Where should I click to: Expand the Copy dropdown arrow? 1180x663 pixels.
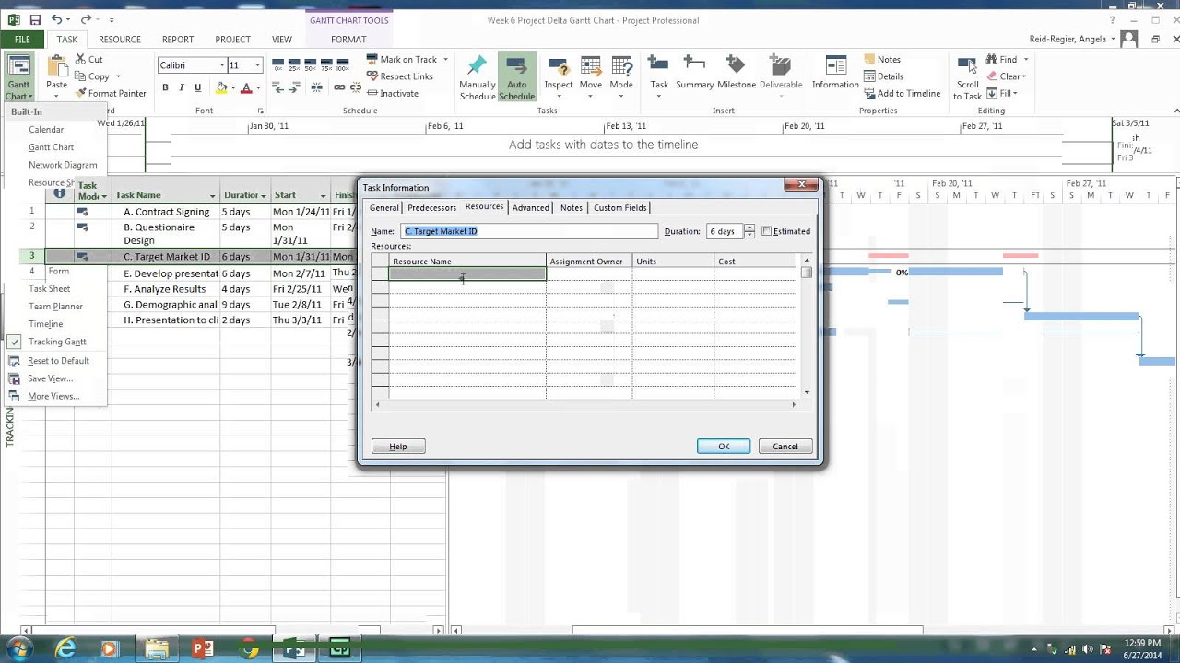click(x=117, y=76)
